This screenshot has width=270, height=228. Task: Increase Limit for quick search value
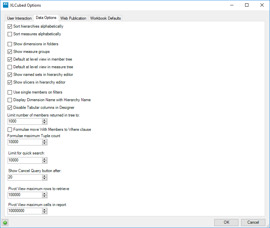pyautogui.click(x=45, y=159)
